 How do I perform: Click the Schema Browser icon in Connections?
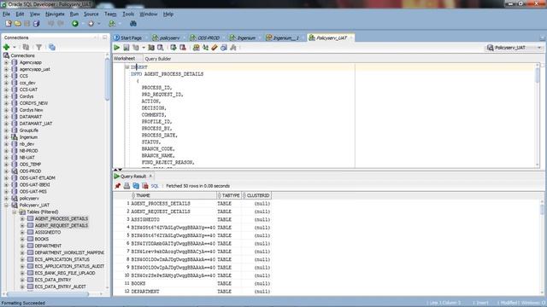pos(52,47)
